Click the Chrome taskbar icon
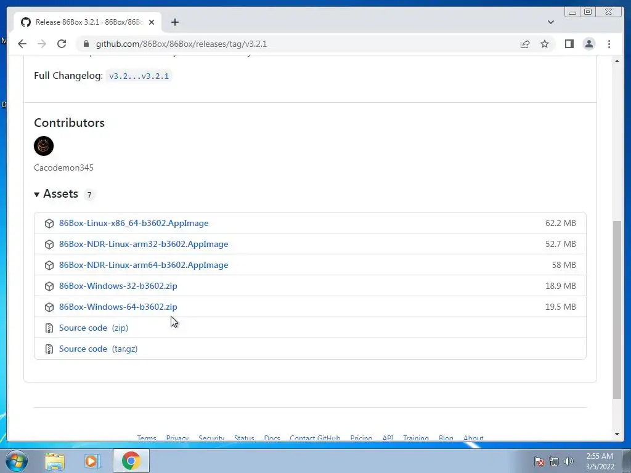The image size is (631, 473). pos(131,461)
